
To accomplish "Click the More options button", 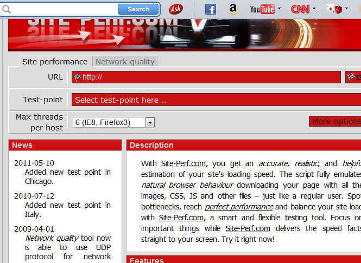I will pos(335,121).
